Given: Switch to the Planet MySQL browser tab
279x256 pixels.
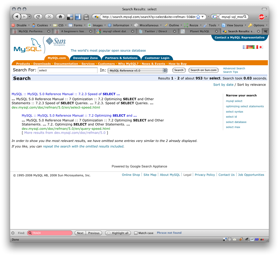Looking at the screenshot, I should (x=199, y=31).
